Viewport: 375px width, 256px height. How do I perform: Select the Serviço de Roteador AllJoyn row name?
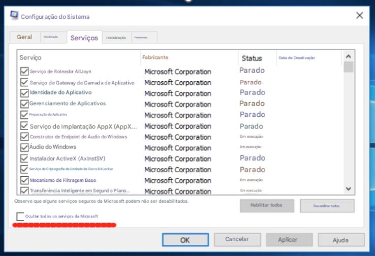coord(60,71)
